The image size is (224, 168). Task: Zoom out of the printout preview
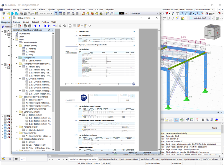[x=65, y=26]
